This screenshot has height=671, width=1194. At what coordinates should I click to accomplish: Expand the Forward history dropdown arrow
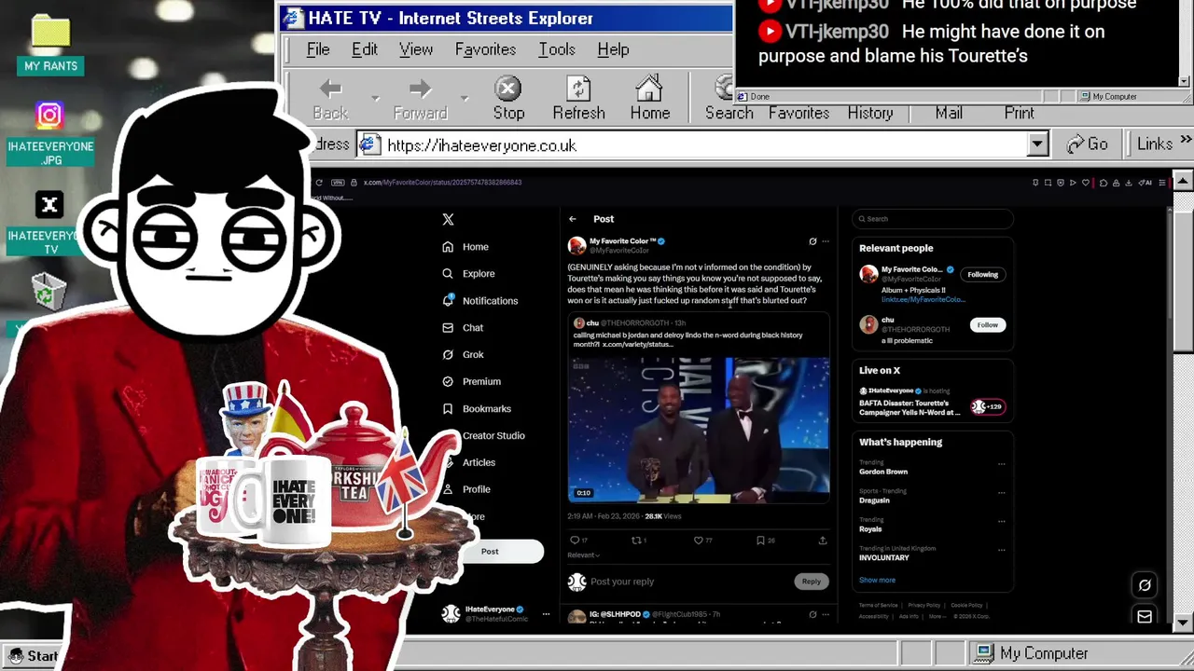(464, 98)
